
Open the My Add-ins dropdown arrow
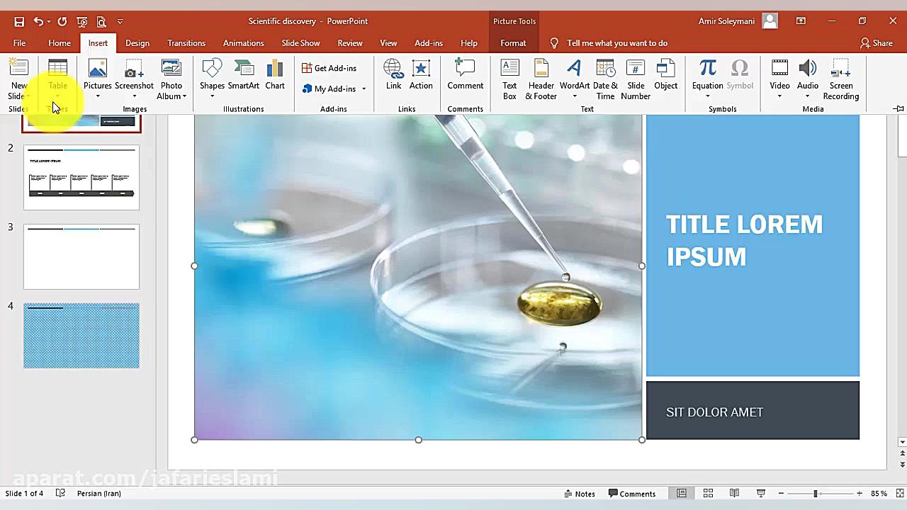(x=364, y=89)
